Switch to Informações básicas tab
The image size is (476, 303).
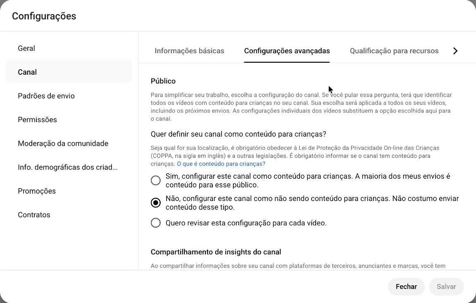click(189, 51)
